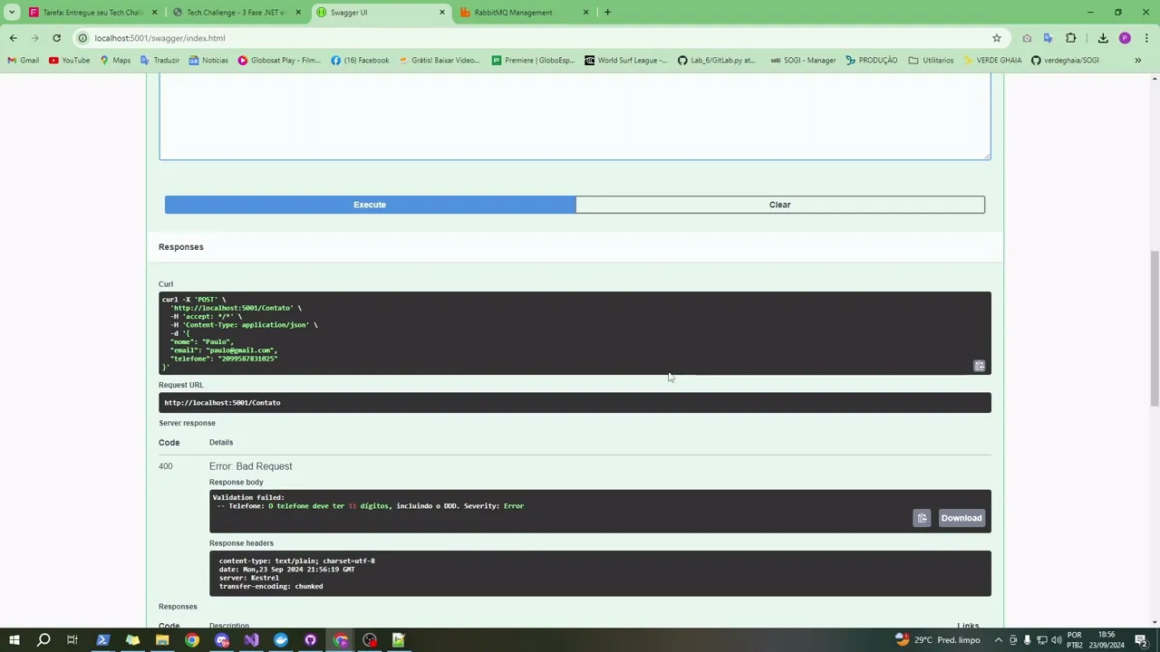Open Task View on the taskbar

[72, 640]
